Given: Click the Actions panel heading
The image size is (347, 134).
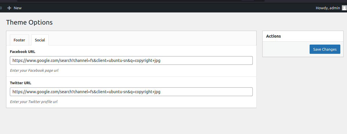Looking at the screenshot, I should click(x=274, y=36).
